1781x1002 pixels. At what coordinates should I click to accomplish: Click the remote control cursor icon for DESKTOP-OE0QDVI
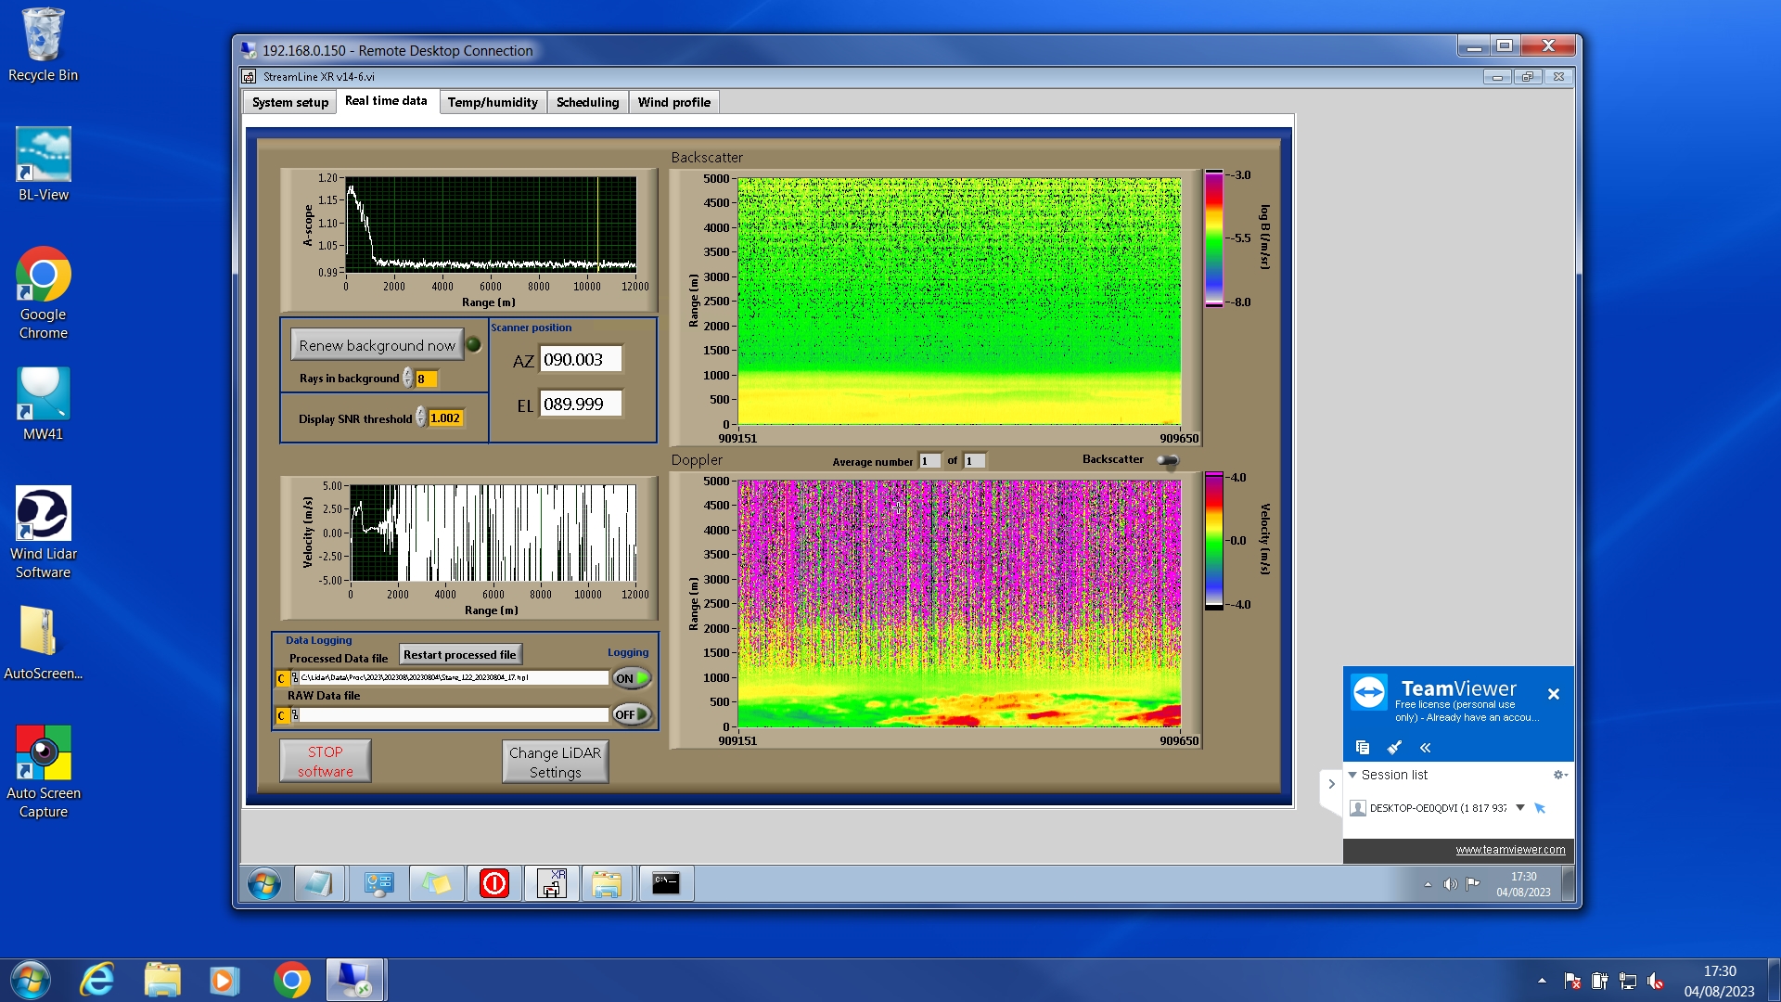(1540, 808)
